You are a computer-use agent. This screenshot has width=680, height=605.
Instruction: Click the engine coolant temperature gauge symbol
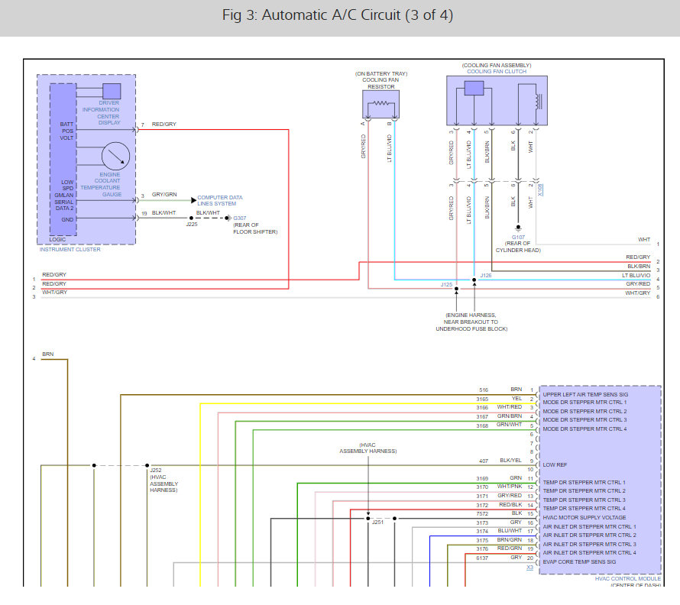[116, 156]
